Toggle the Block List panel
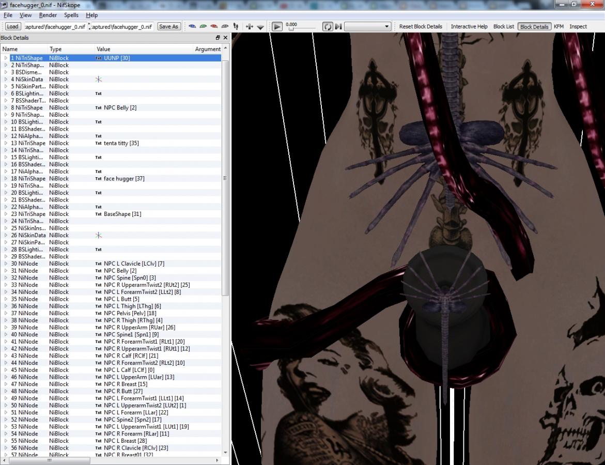The image size is (605, 465). (x=504, y=26)
